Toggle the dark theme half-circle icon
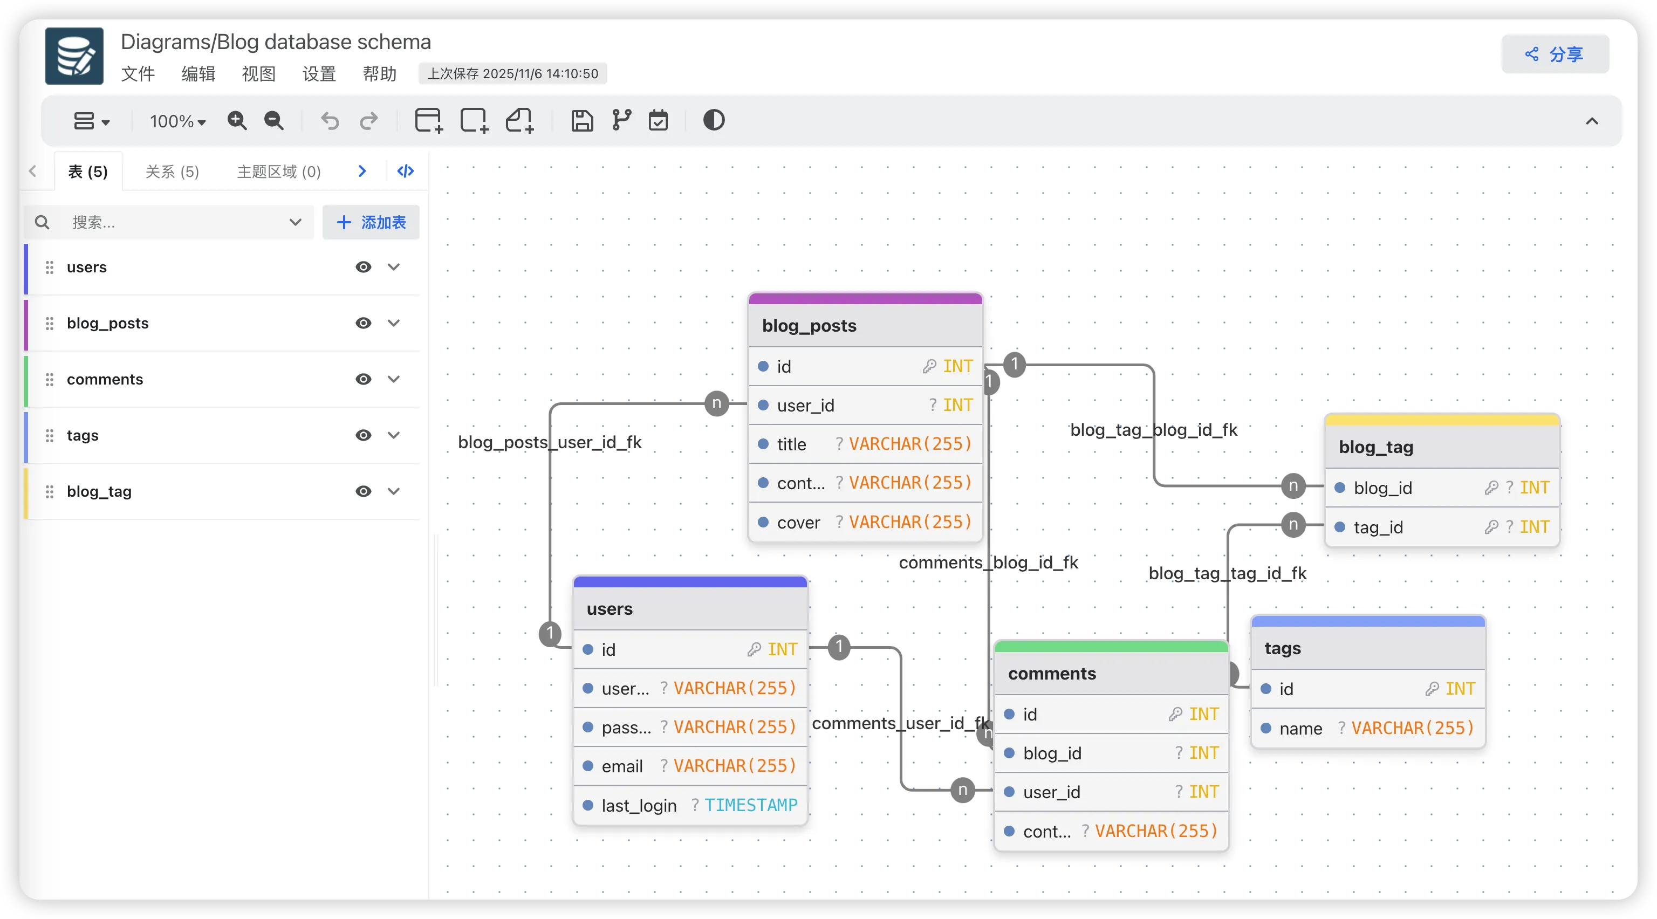 pos(714,120)
